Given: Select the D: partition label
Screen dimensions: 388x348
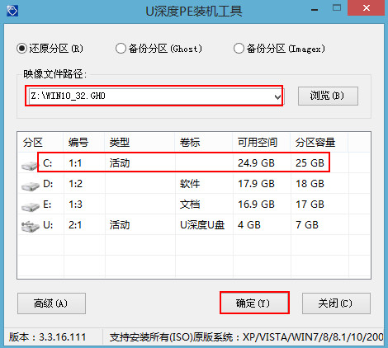Looking at the screenshot, I should (48, 184).
